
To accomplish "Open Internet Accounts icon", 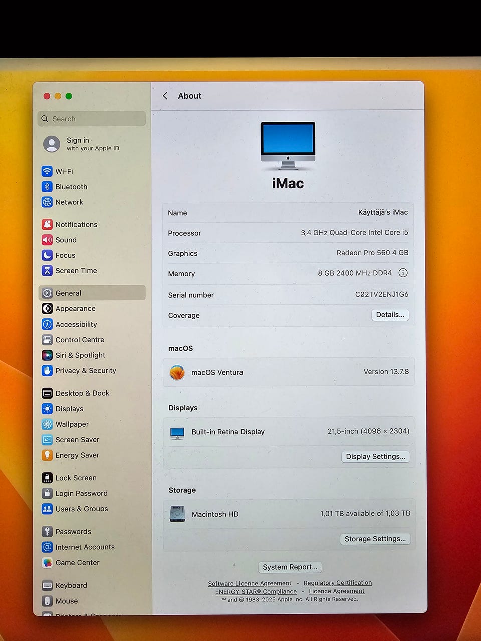I will pyautogui.click(x=47, y=547).
